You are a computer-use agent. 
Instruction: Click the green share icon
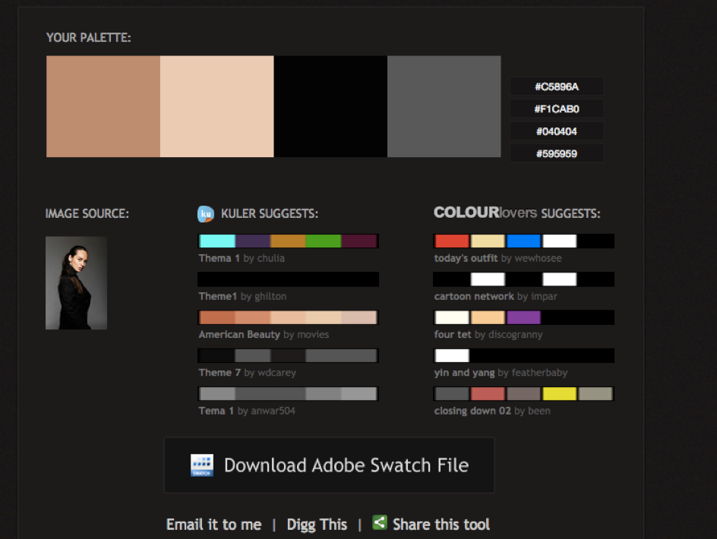(380, 522)
